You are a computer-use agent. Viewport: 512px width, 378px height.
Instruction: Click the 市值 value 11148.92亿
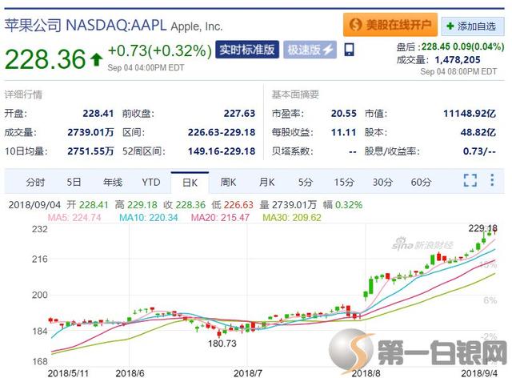470,114
